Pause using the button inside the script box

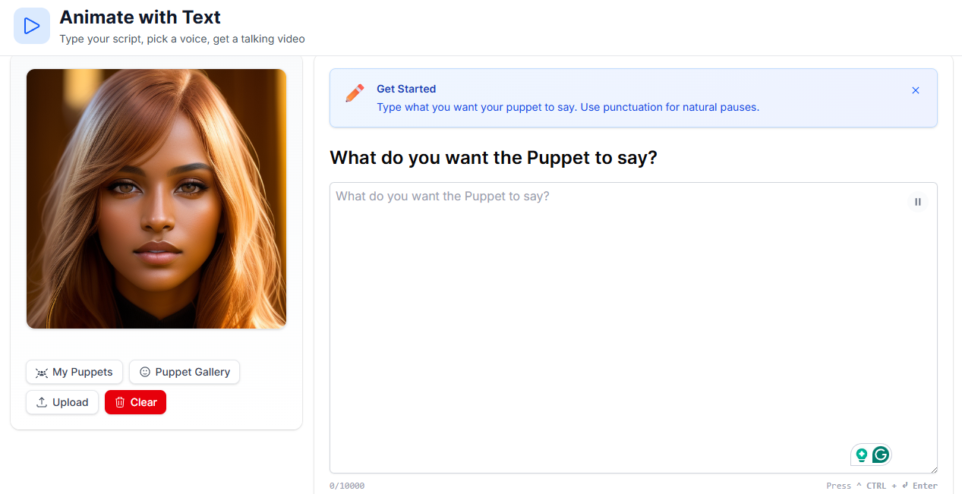(x=917, y=202)
